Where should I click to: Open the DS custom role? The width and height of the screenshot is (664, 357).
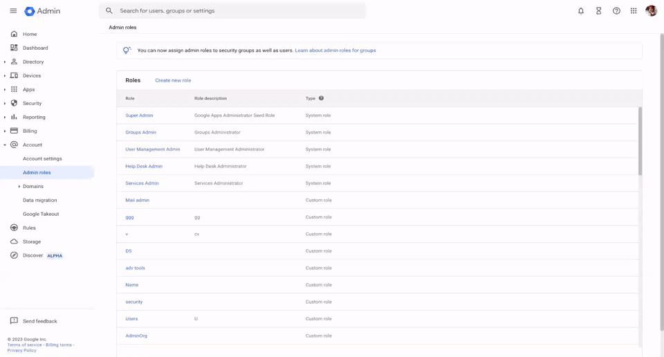(129, 250)
